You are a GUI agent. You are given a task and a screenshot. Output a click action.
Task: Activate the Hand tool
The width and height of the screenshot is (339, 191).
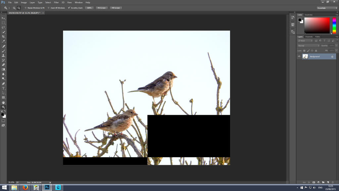4,102
